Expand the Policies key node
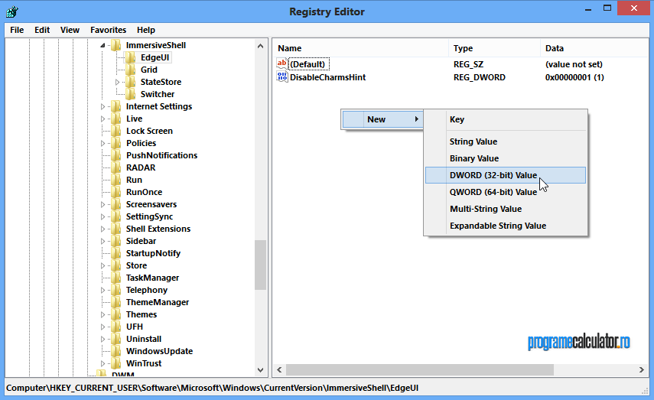This screenshot has width=654, height=400. (x=102, y=144)
